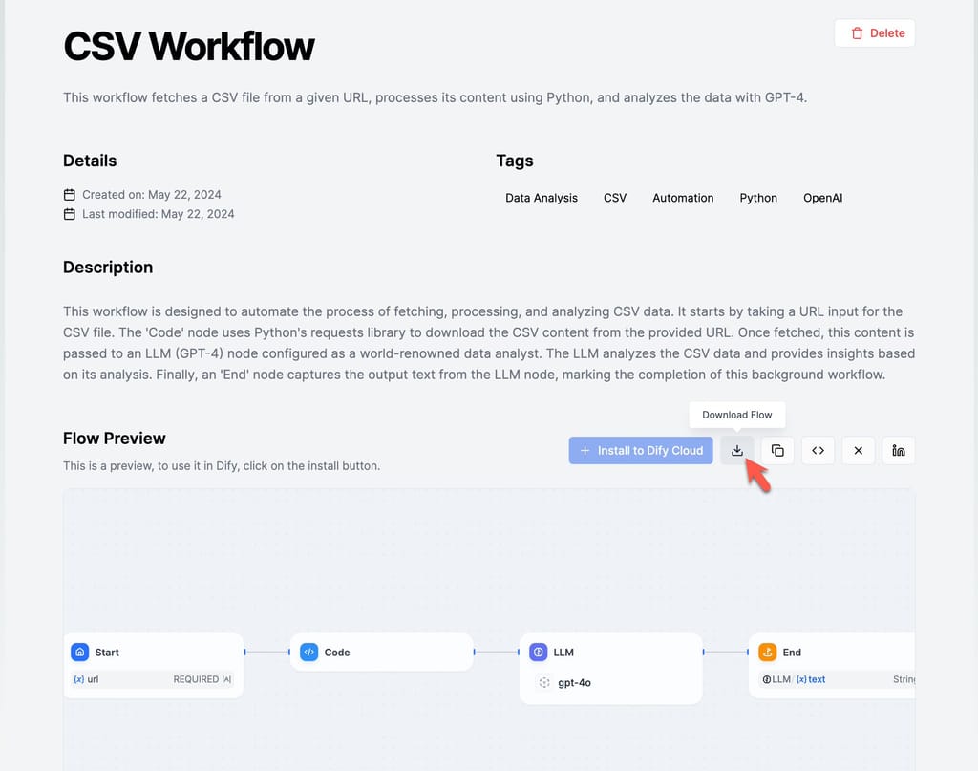This screenshot has height=771, width=978.
Task: Close the flow preview with the X icon
Action: (858, 450)
